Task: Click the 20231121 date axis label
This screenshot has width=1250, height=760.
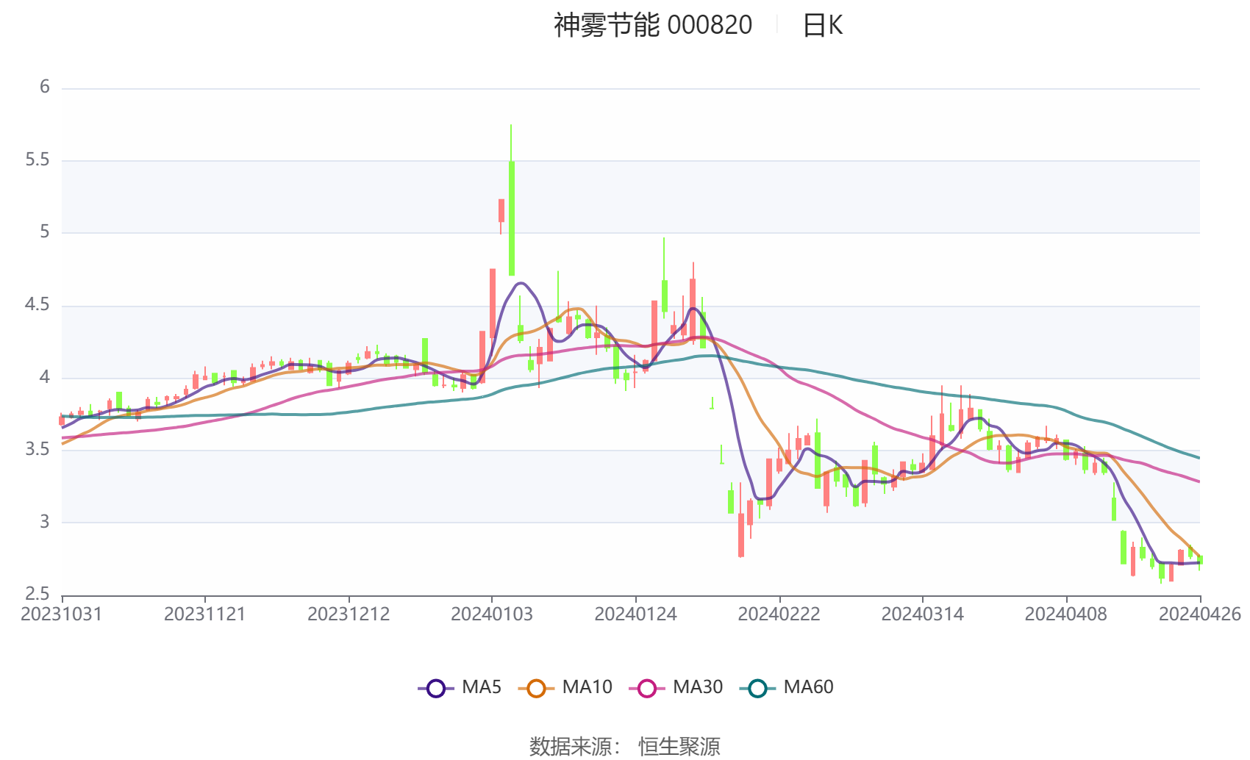Action: pyautogui.click(x=204, y=614)
